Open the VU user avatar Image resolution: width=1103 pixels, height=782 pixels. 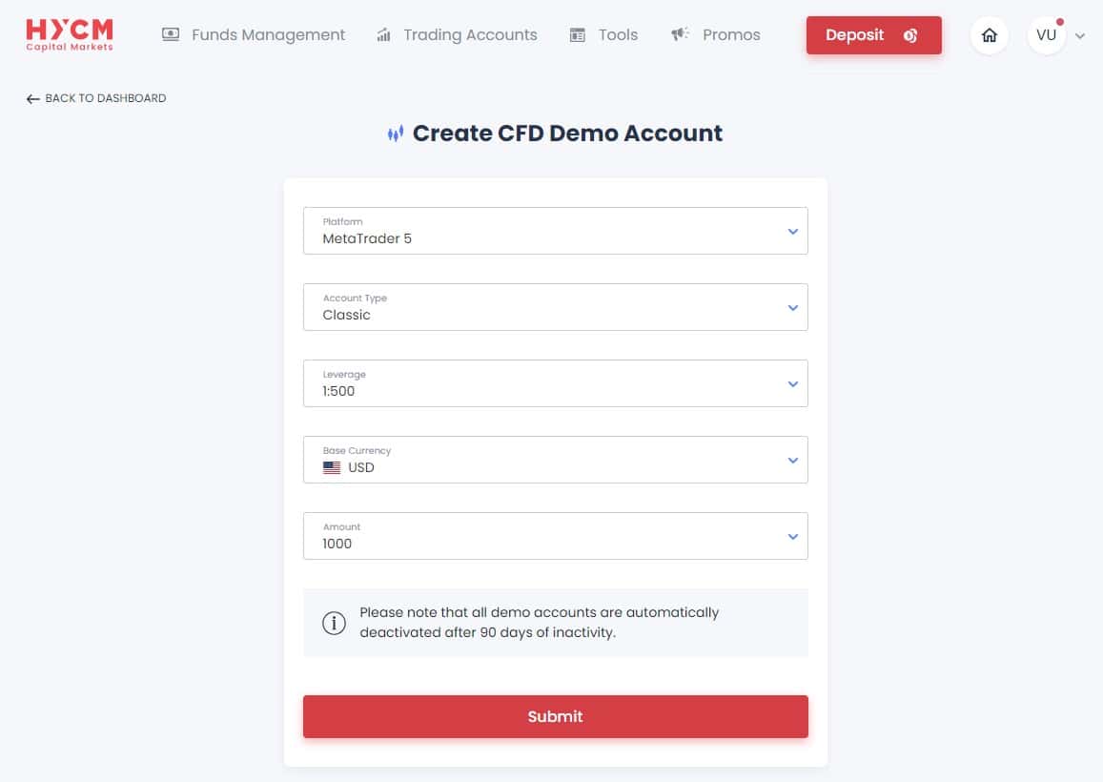(1046, 35)
